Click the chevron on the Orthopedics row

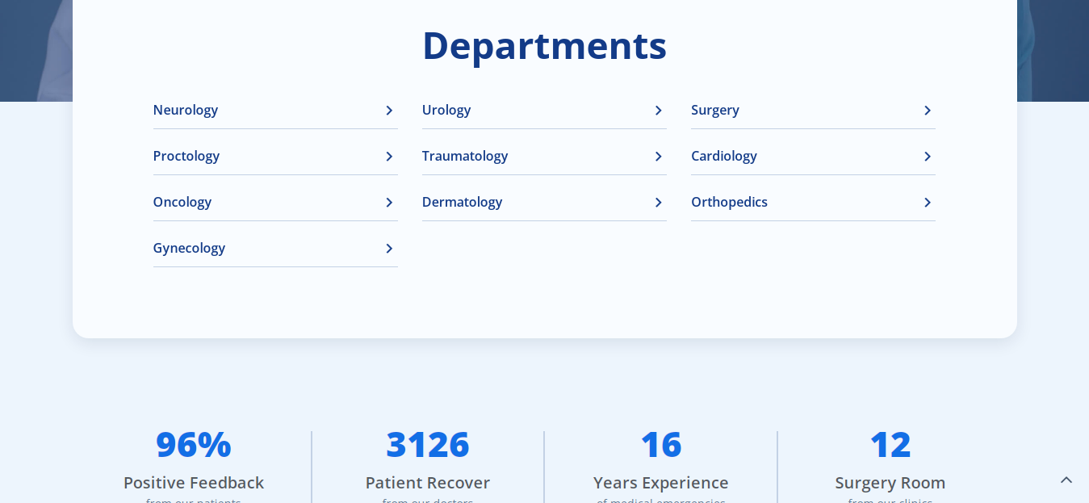point(927,203)
